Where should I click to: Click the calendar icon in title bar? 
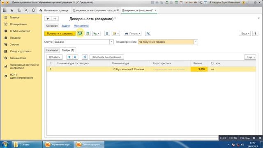coord(181,2)
